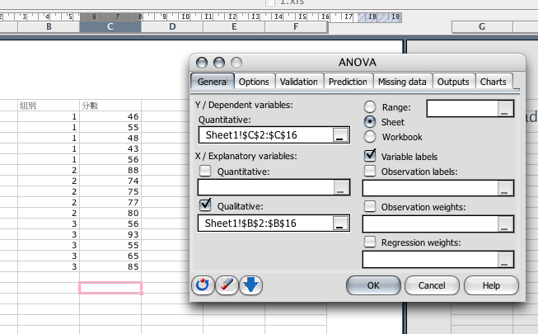Click the pink-outlined active cell in column C
Viewport: 538px width, 334px height.
110,288
